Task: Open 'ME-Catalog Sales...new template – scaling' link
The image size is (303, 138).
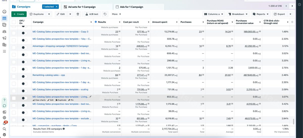Action: coord(60,89)
